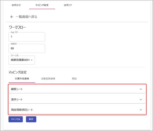Image resolution: width=153 pixels, height=131 pixels.
Task: Click the App CD input field
Action: tap(27, 37)
